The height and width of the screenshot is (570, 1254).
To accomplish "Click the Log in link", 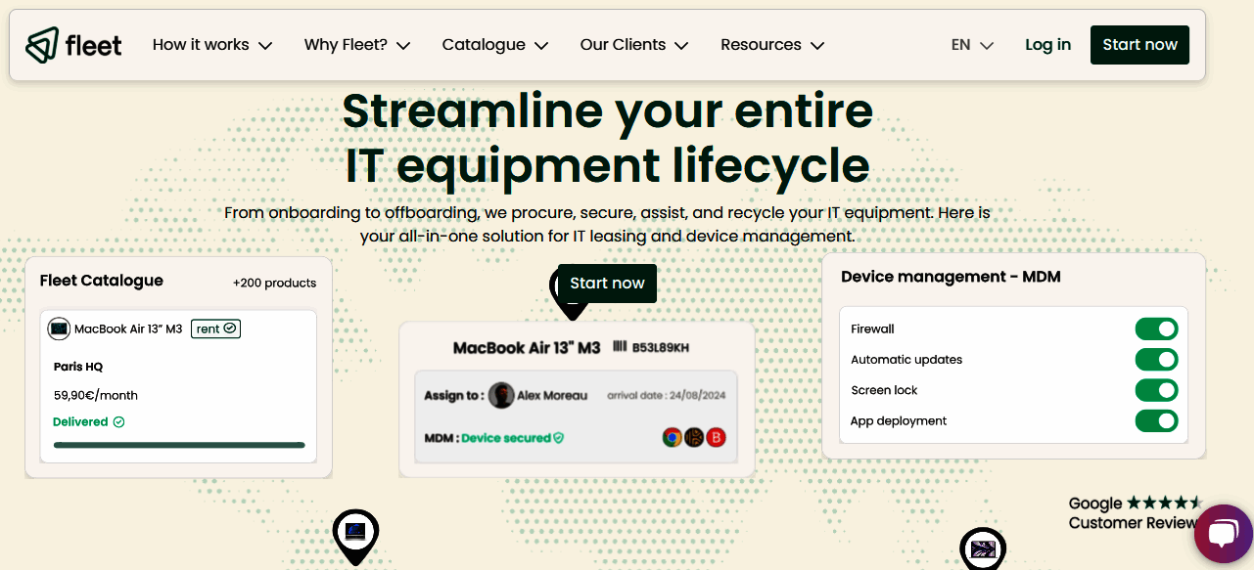I will [1047, 44].
